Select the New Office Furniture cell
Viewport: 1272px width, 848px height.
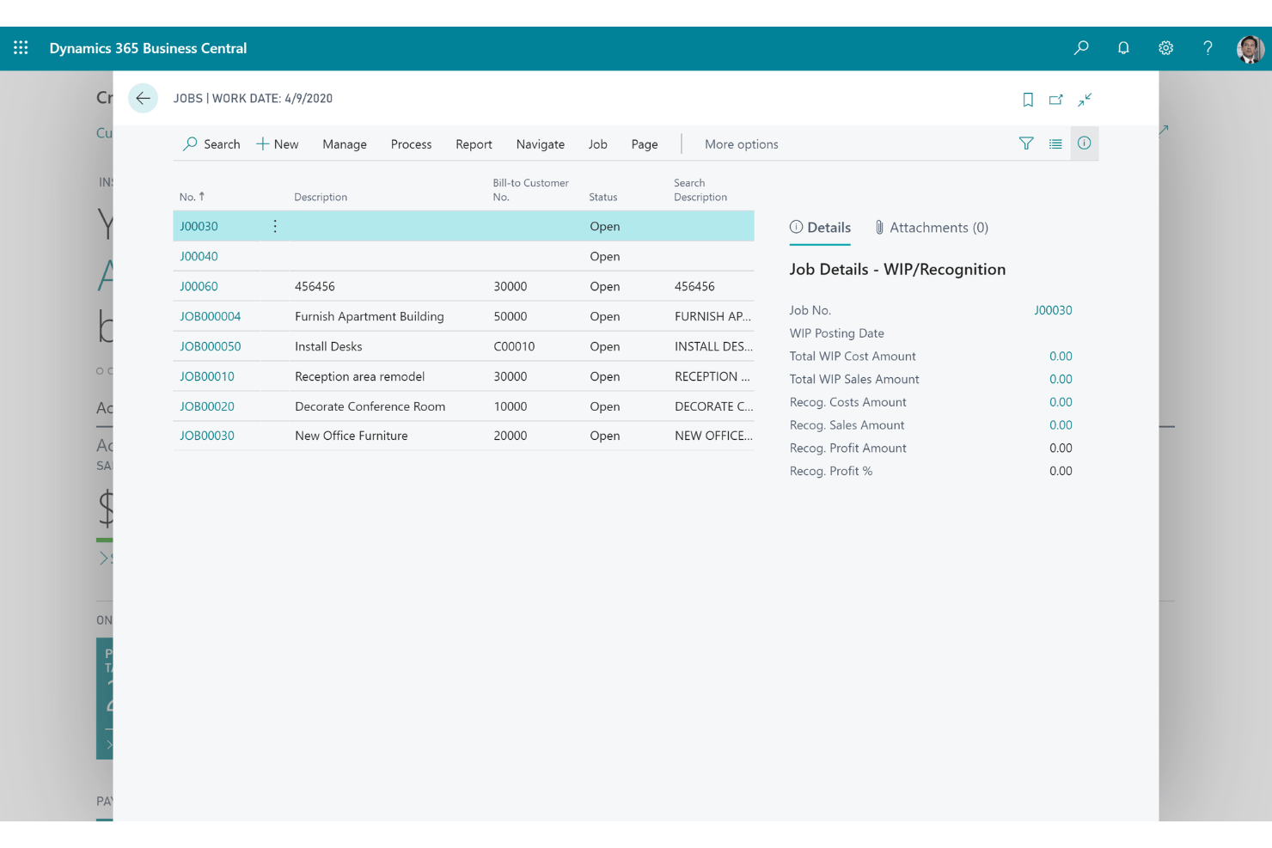[352, 436]
